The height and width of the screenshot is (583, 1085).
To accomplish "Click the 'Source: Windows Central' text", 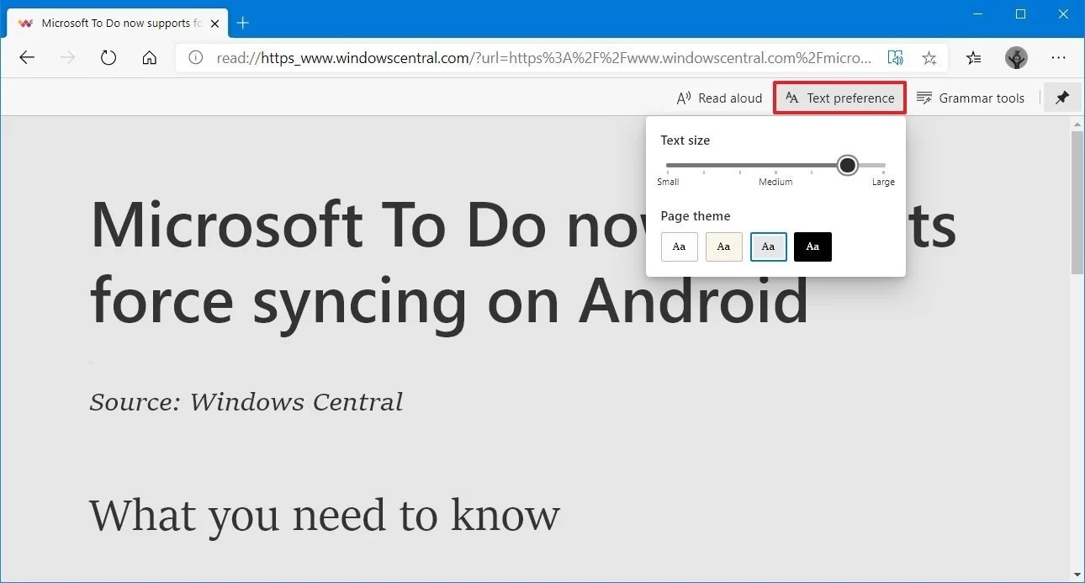I will [x=246, y=401].
